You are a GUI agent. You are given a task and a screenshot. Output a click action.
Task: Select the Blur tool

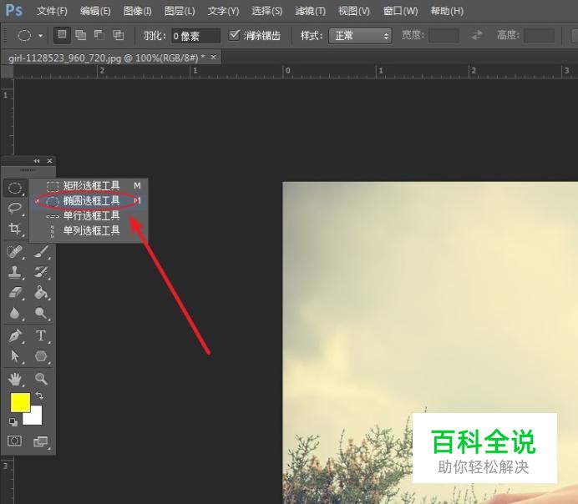click(15, 313)
